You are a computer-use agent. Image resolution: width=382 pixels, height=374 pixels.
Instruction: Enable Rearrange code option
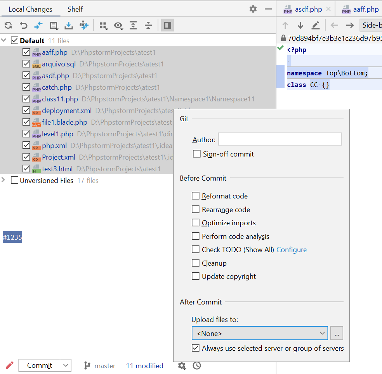pos(195,209)
